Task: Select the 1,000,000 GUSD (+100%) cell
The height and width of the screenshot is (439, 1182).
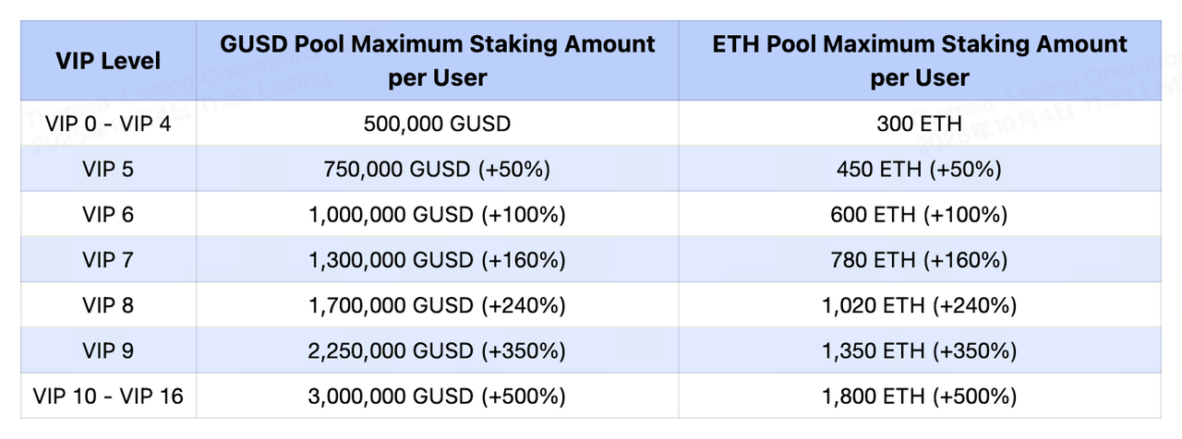Action: point(437,215)
